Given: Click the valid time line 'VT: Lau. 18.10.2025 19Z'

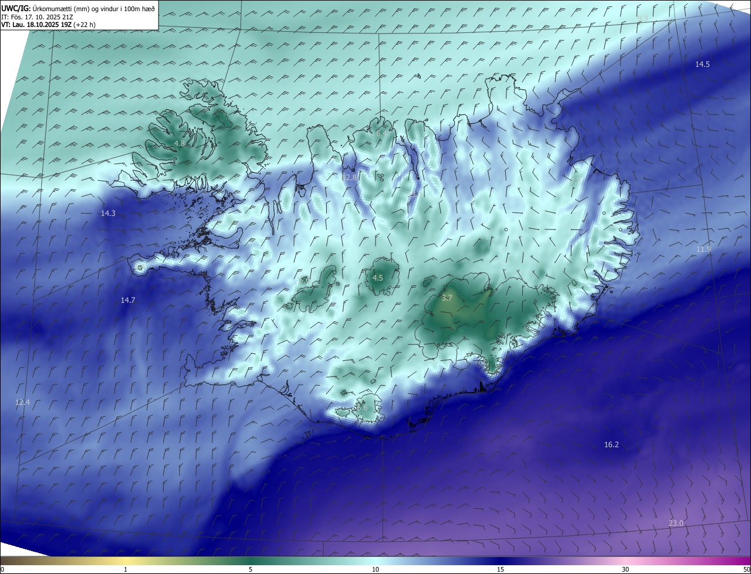Looking at the screenshot, I should [36, 25].
